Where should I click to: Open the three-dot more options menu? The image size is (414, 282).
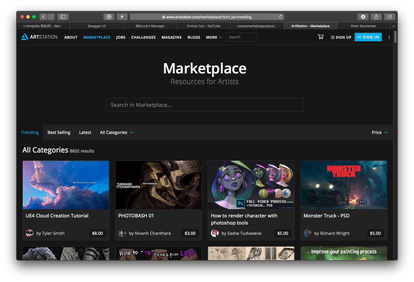[x=389, y=37]
